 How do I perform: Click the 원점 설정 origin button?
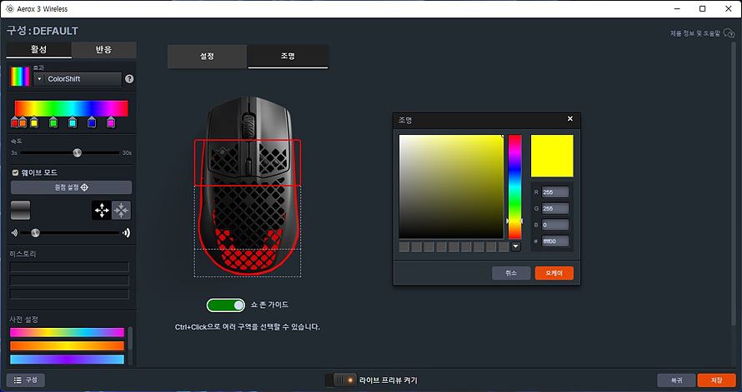pos(72,187)
